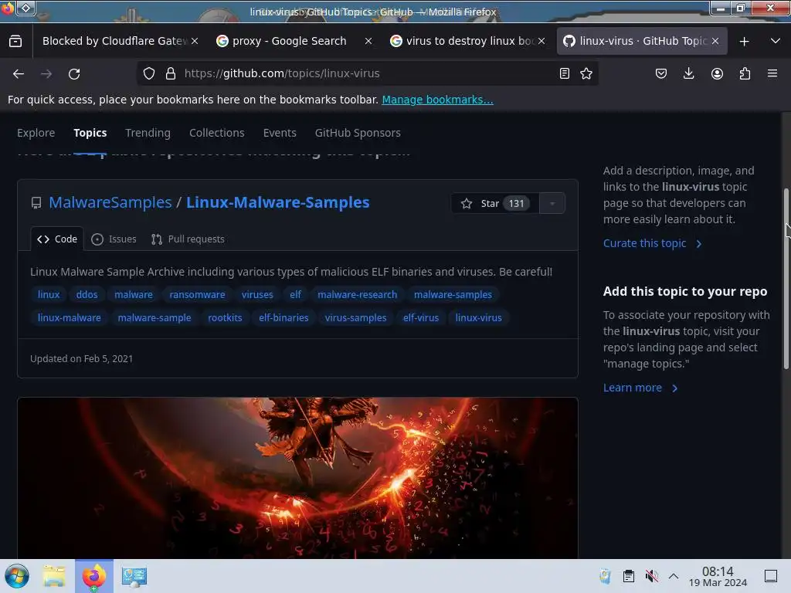Click the elf-binaries topic tag
Image resolution: width=791 pixels, height=593 pixels.
(283, 317)
